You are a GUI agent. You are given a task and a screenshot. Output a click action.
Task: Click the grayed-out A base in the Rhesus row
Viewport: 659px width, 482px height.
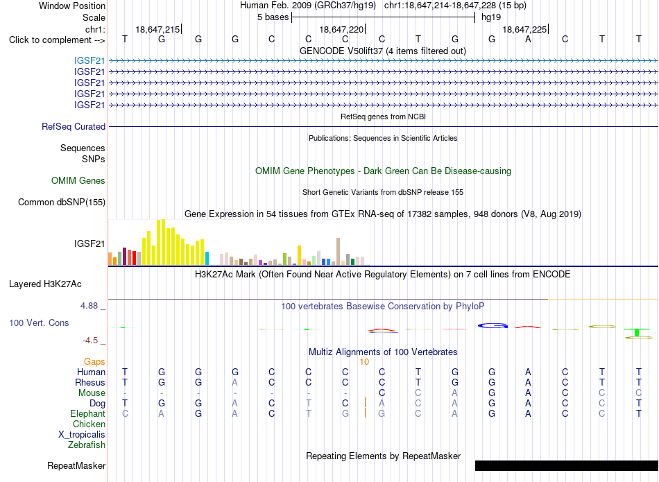(235, 382)
